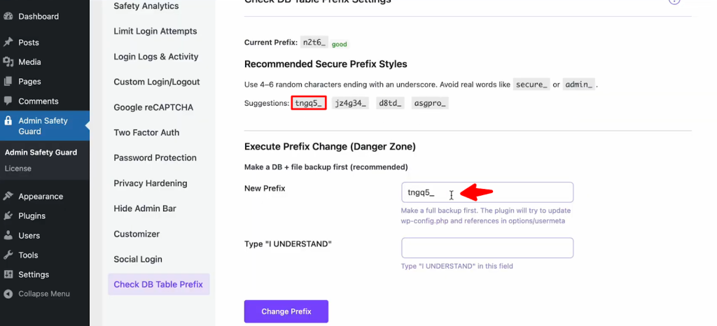Screen dimensions: 717x326
Task: Click the Comments bubble icon
Action: (8, 101)
